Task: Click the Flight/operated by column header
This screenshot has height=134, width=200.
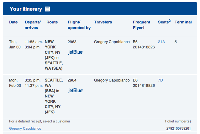Action: [79, 25]
